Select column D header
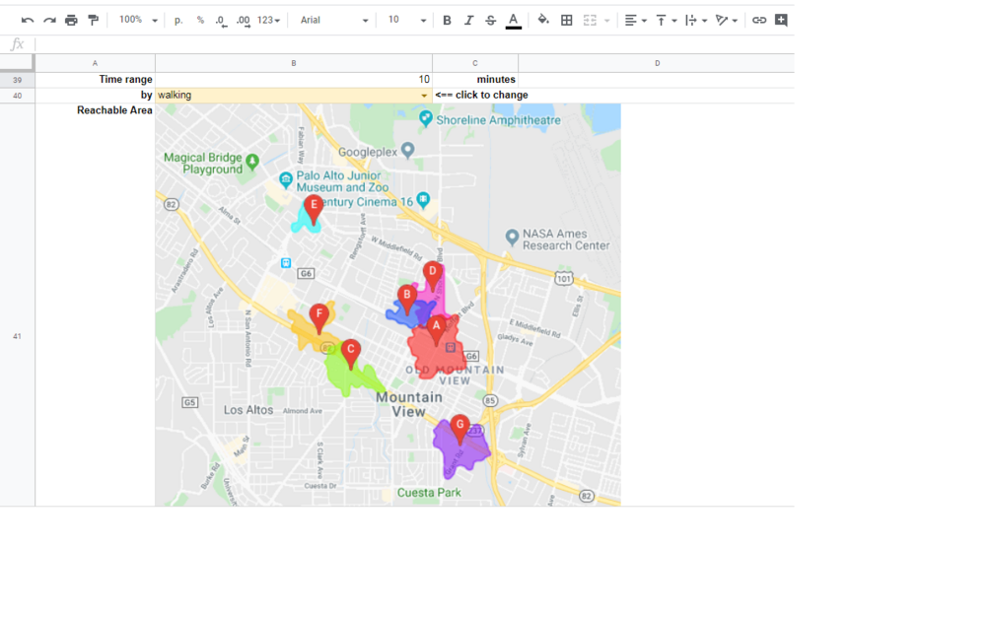The height and width of the screenshot is (619, 991). [x=656, y=63]
